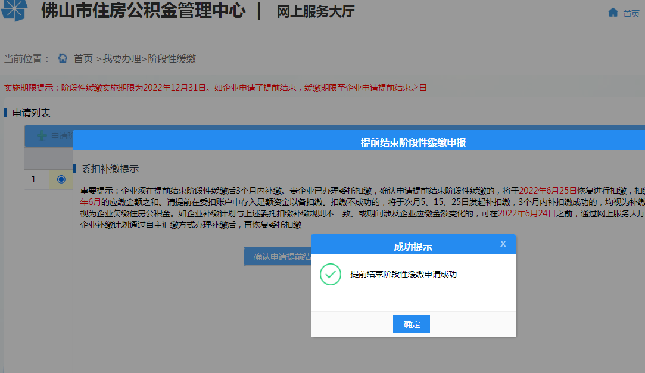Click the 网上服务大厅 header title
The width and height of the screenshot is (645, 373).
(x=316, y=11)
